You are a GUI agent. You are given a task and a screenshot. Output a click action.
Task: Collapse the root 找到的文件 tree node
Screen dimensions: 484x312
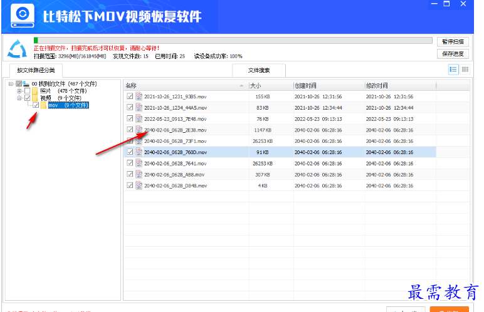click(x=11, y=83)
